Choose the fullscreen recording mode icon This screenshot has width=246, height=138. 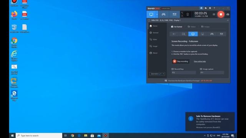click(x=193, y=34)
